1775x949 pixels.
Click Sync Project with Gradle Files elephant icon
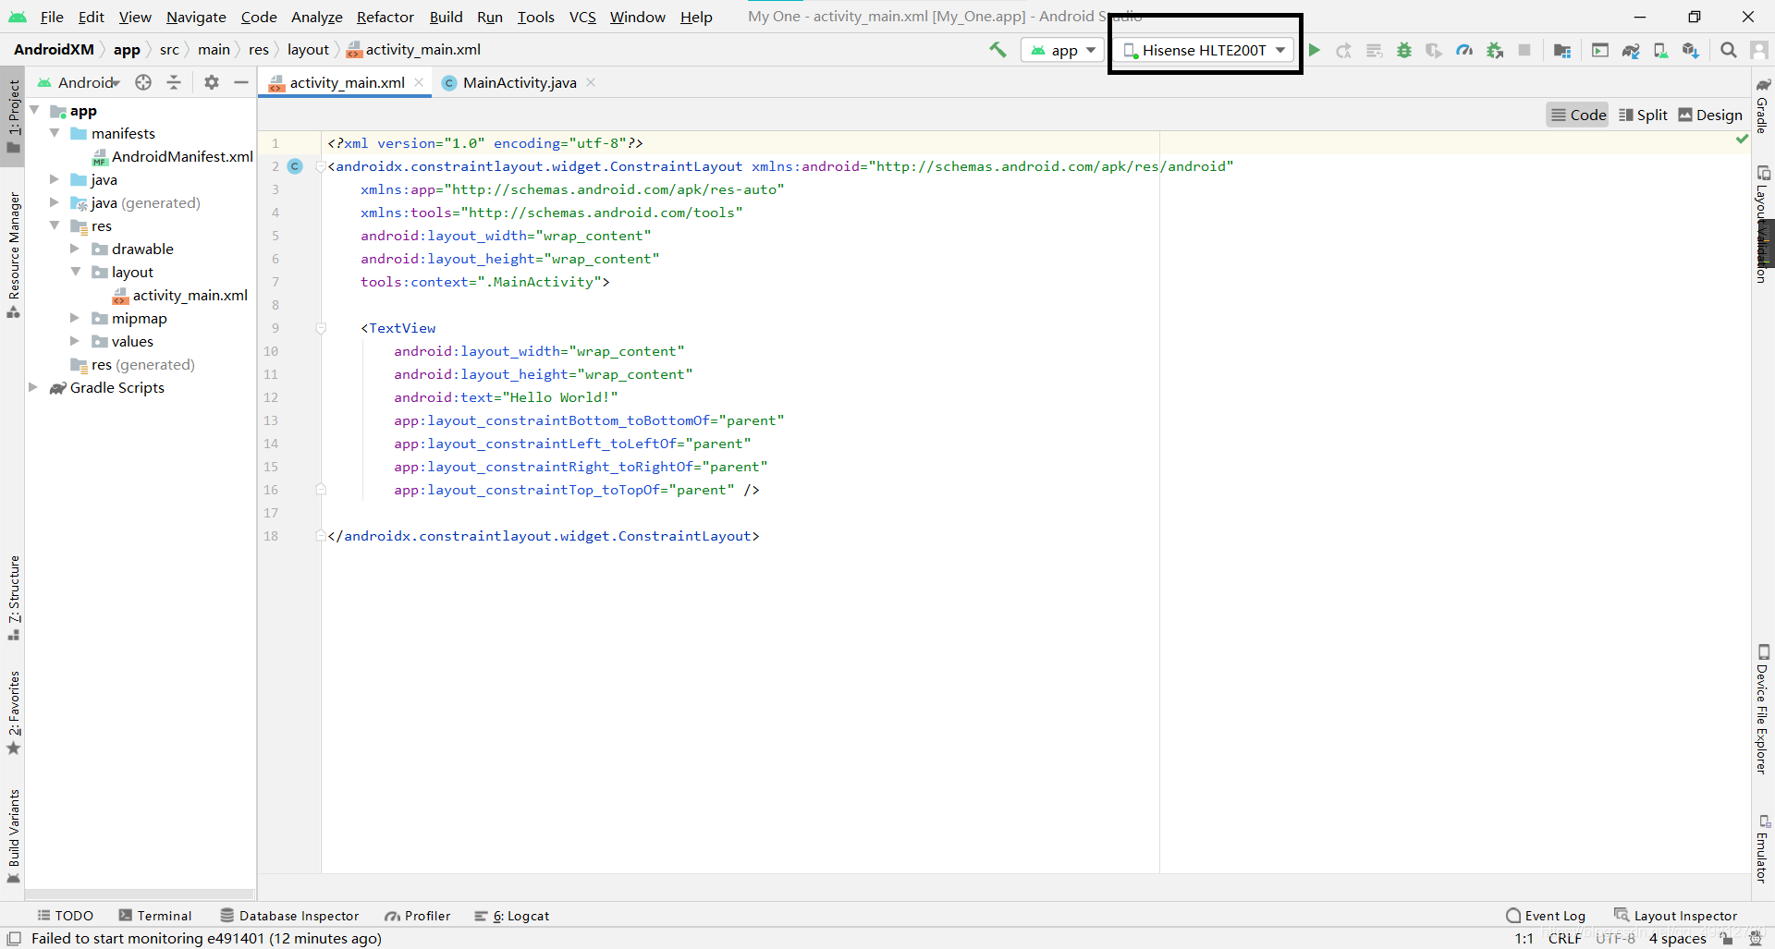[x=1631, y=50]
